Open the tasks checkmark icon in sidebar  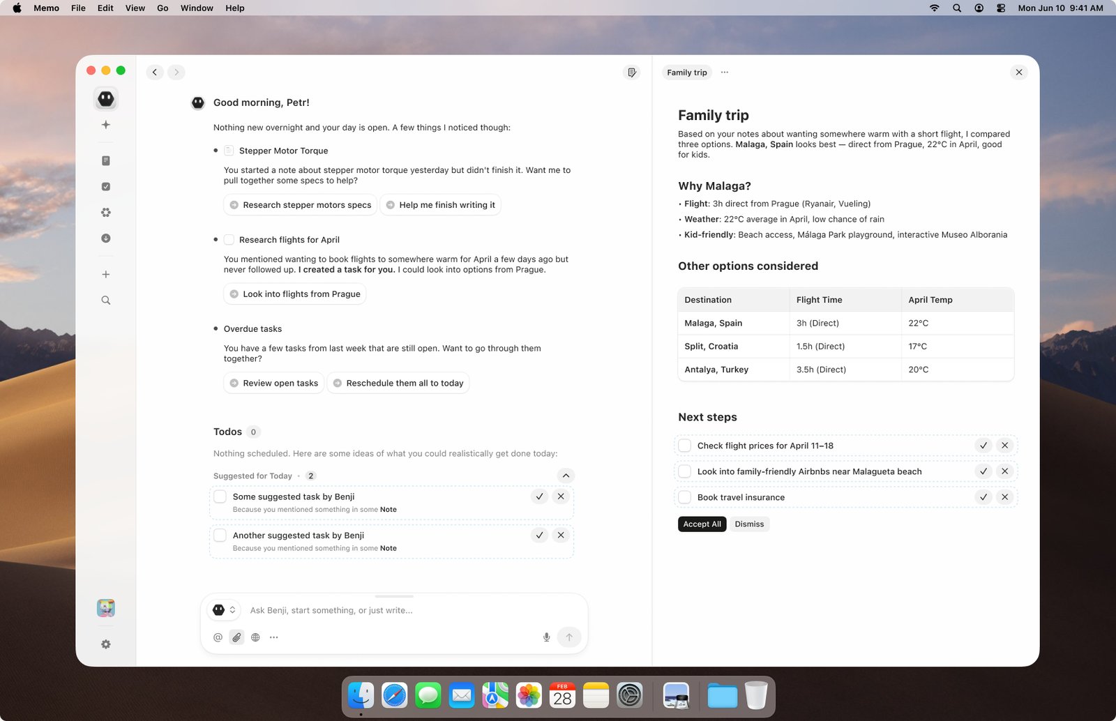click(106, 186)
